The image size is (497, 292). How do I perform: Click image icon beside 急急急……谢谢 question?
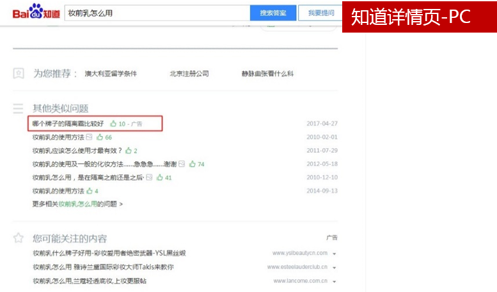pos(182,164)
